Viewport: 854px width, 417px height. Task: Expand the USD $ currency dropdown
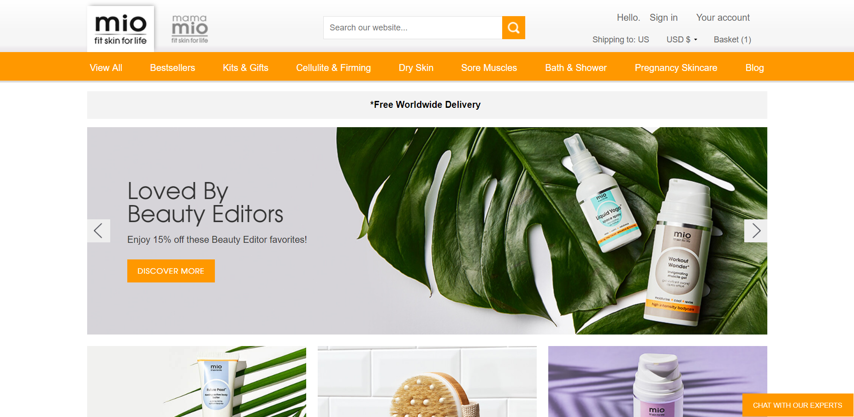click(x=682, y=40)
